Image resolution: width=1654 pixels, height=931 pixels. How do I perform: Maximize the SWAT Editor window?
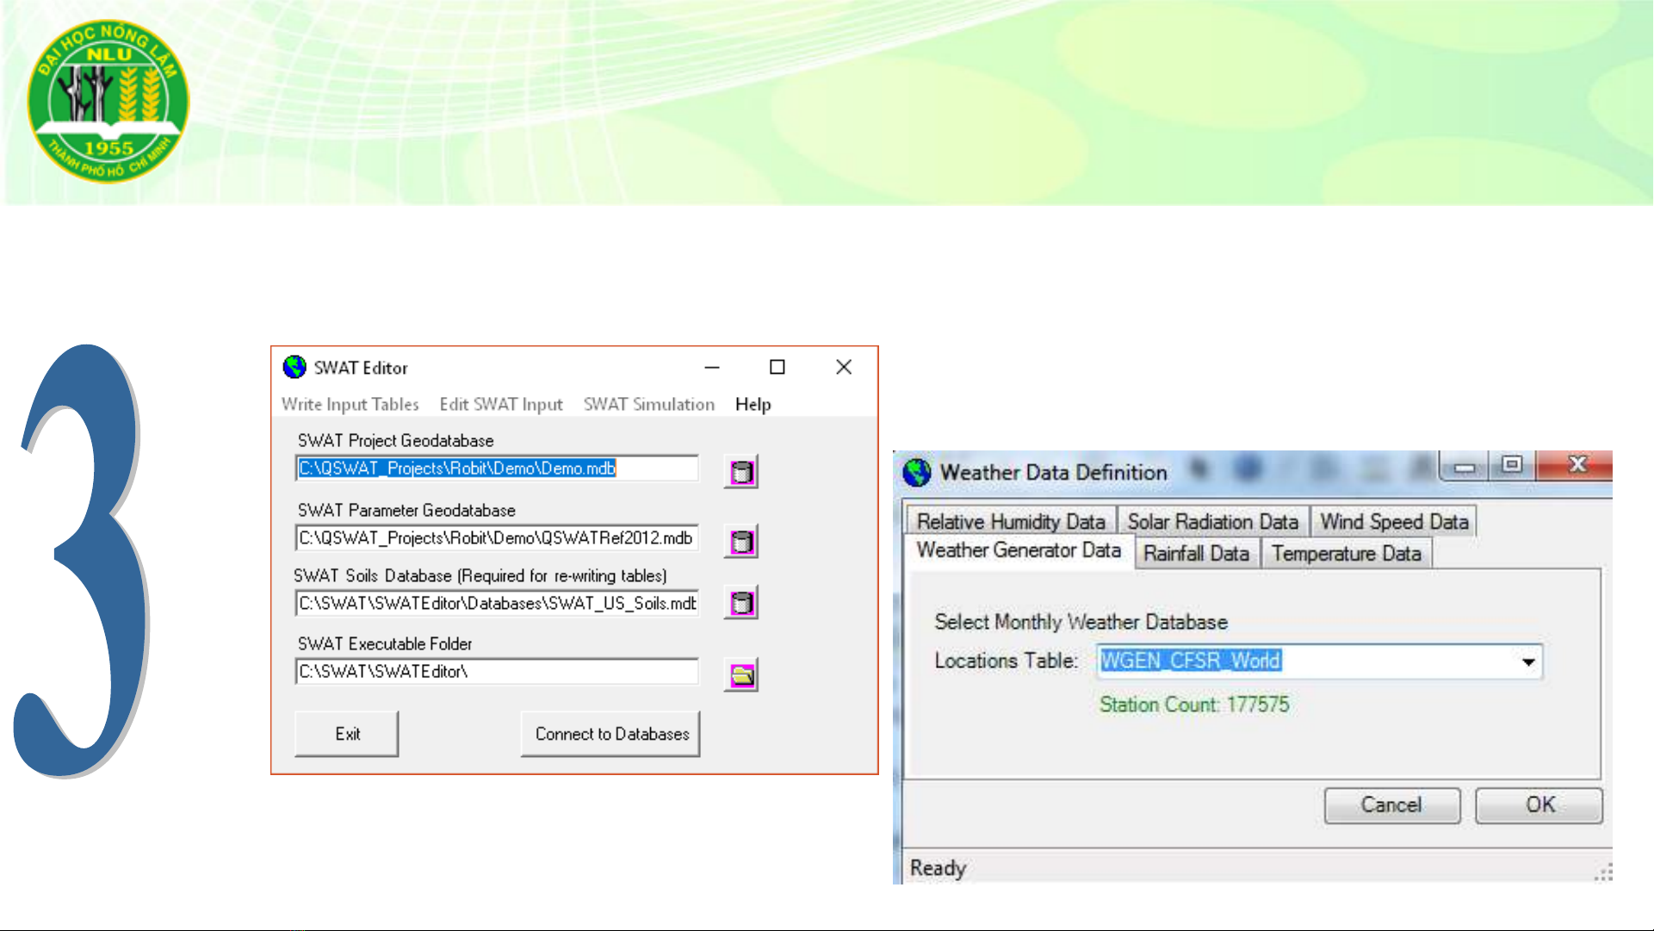(x=777, y=367)
